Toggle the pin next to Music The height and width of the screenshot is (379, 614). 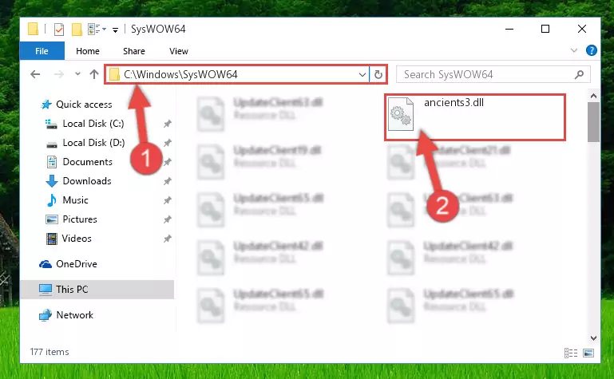click(167, 200)
